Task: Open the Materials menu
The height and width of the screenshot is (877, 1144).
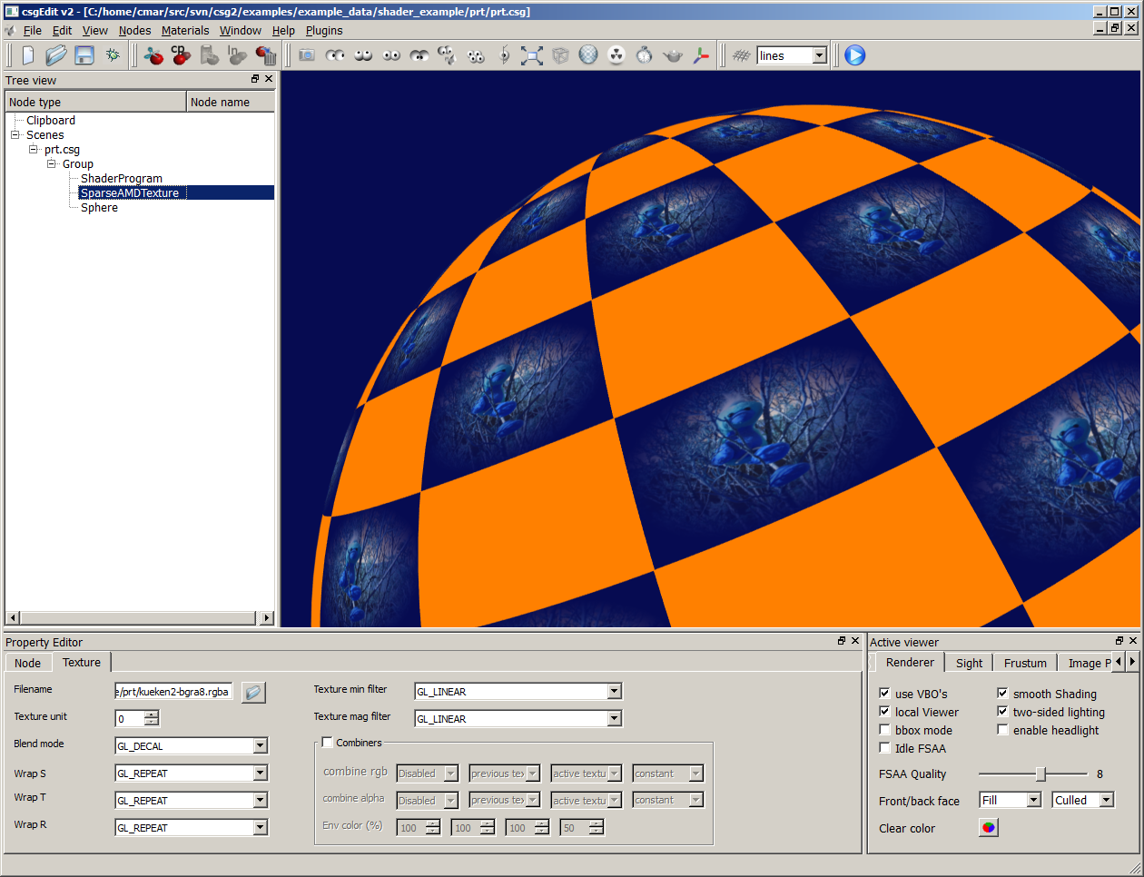Action: coord(185,30)
